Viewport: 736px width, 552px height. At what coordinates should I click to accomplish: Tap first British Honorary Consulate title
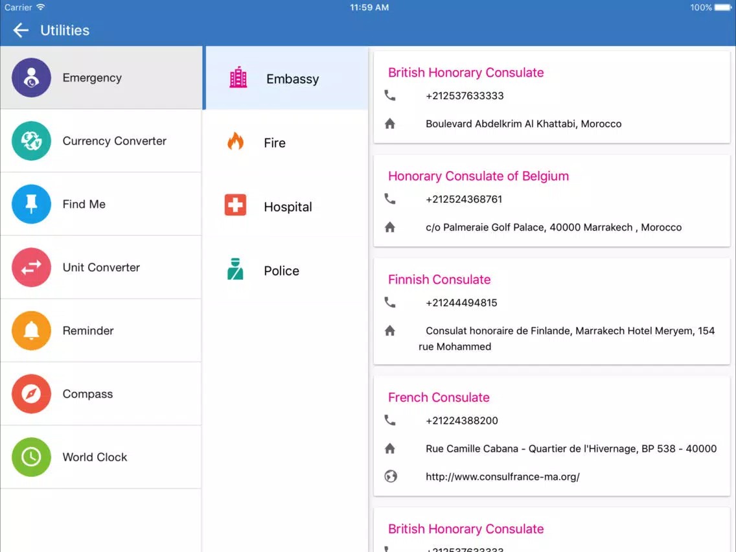pos(466,73)
